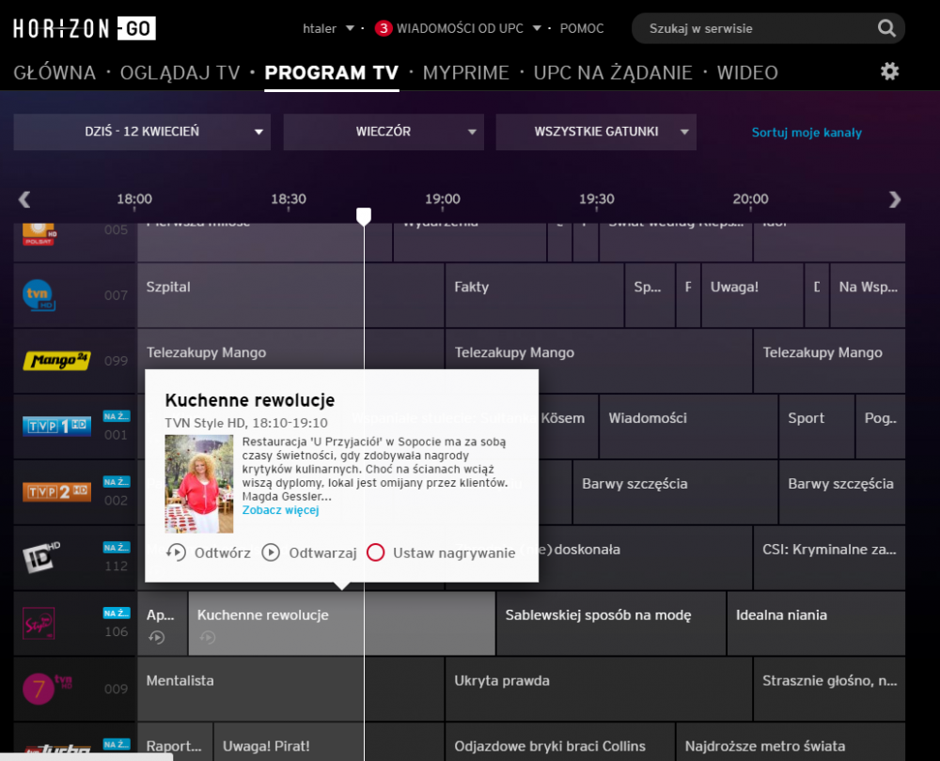Click Zobacz więcej link in popup
Viewport: 940px width, 761px height.
coord(280,510)
